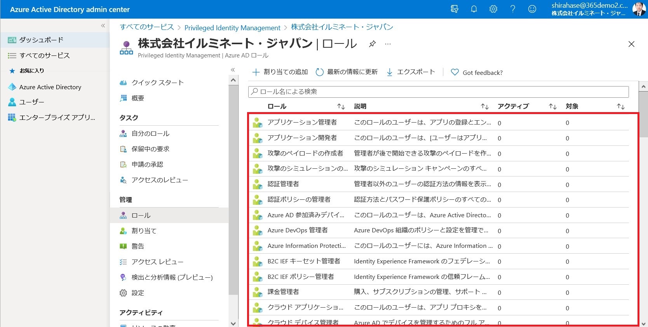Open アクセス レビュー under 管理

[x=169, y=262]
